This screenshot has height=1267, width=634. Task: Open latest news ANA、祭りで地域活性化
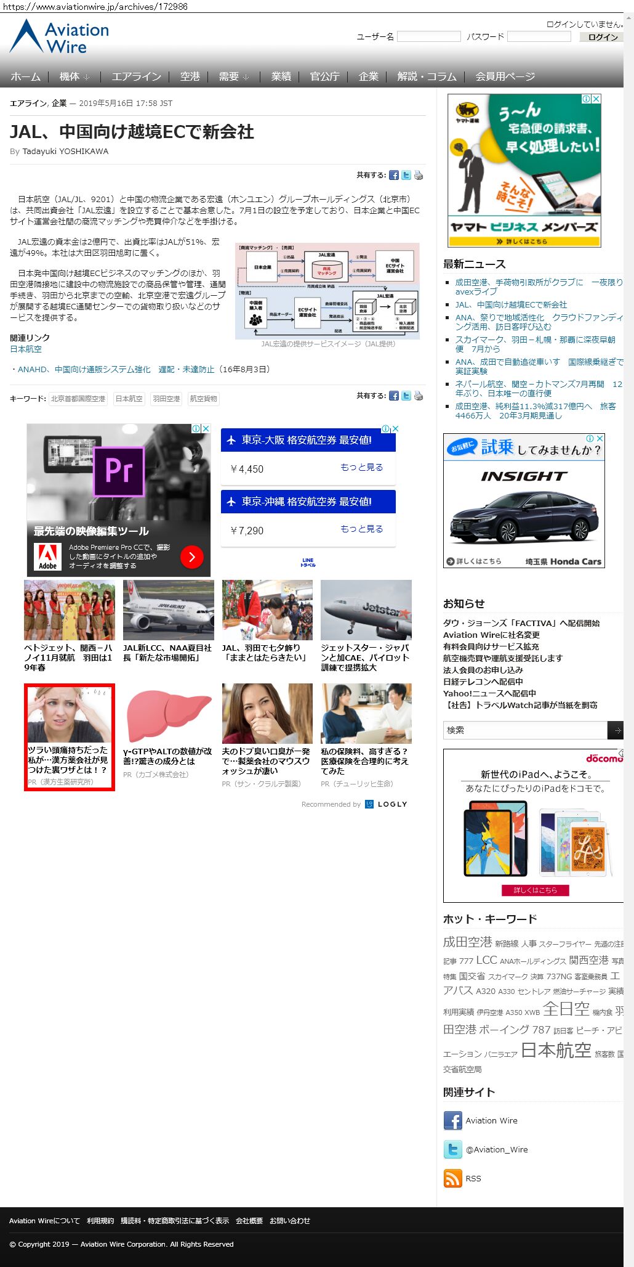539,322
